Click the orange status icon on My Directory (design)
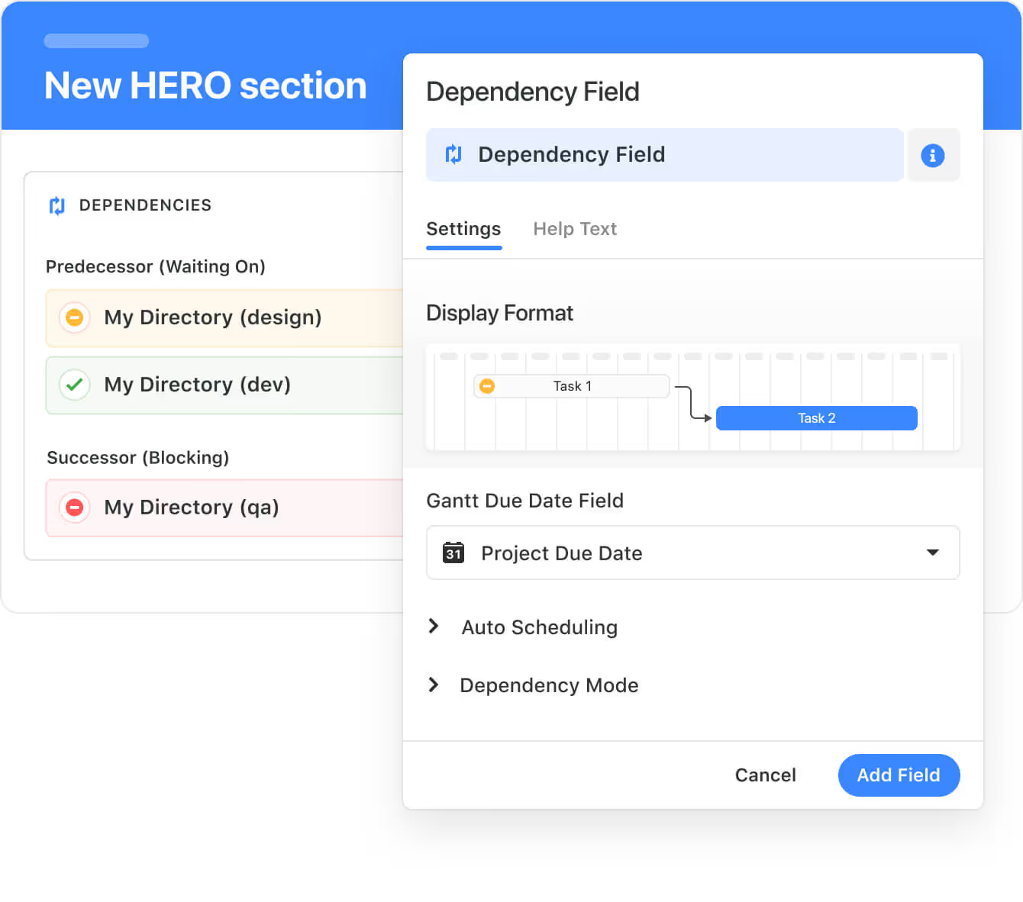The height and width of the screenshot is (902, 1023). pos(75,317)
